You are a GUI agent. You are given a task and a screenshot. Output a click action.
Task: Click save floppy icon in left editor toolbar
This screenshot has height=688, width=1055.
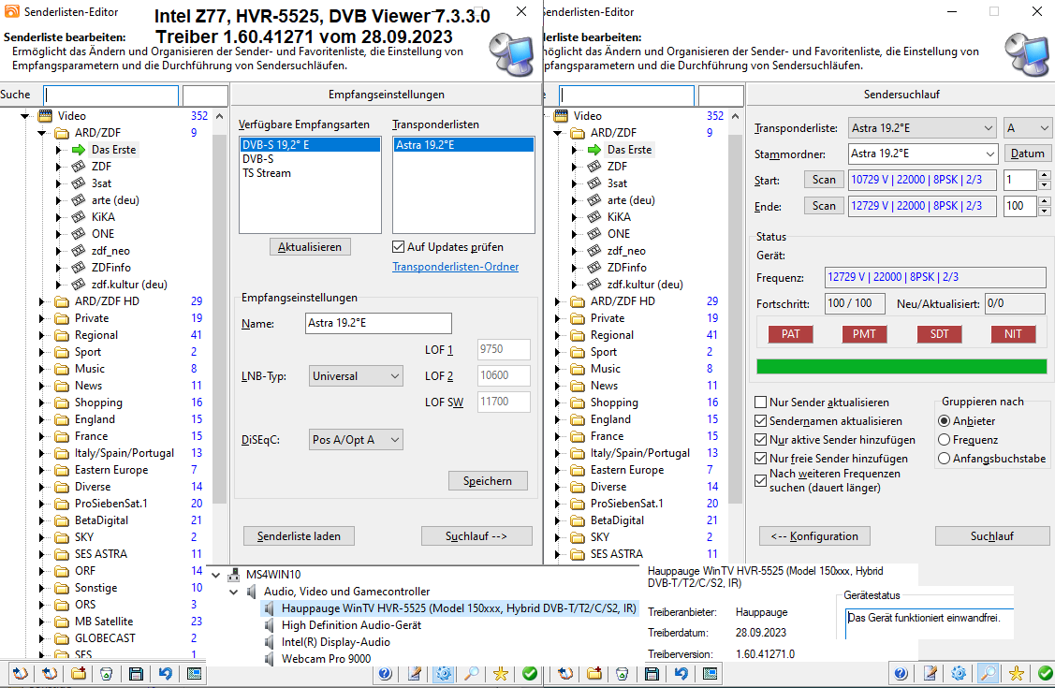[136, 673]
